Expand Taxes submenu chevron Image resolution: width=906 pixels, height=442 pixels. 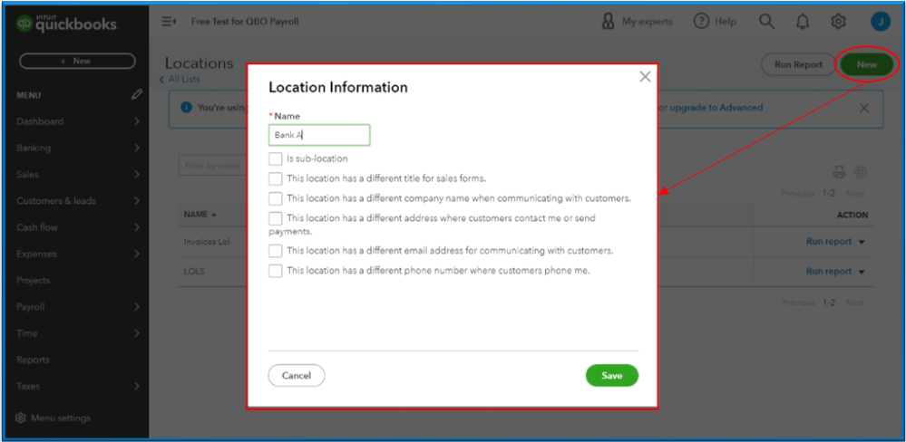pyautogui.click(x=137, y=386)
